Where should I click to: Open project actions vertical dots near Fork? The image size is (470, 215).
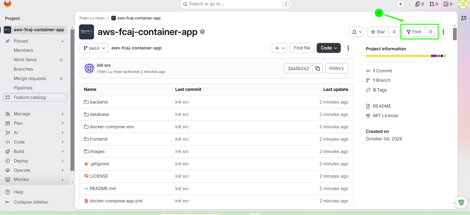pyautogui.click(x=443, y=32)
